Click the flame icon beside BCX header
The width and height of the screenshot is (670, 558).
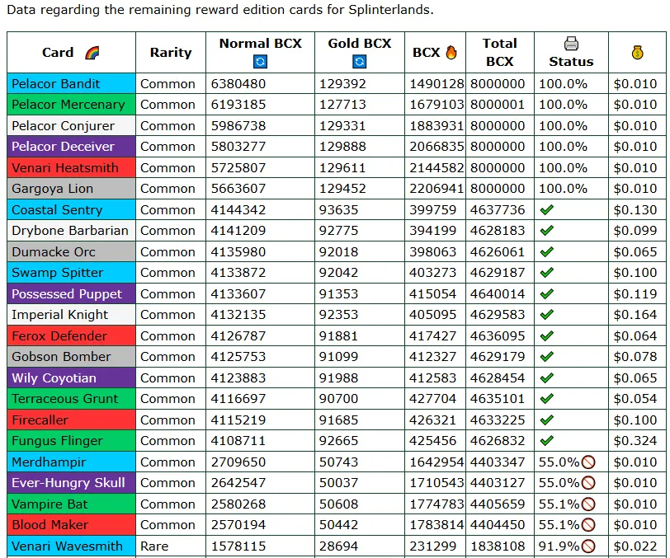click(x=451, y=52)
